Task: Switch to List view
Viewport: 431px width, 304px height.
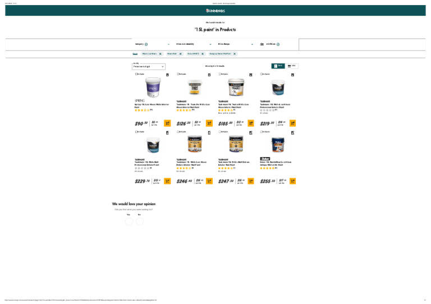Action: tap(292, 66)
